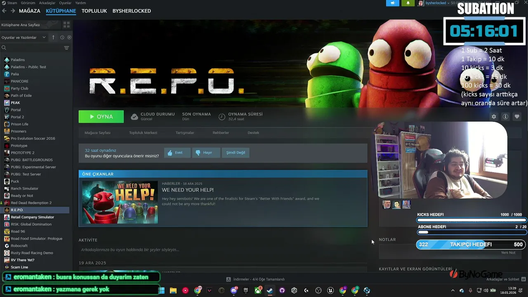The image size is (528, 297).
Task: Create a Yeni Not note
Action: tap(508, 252)
